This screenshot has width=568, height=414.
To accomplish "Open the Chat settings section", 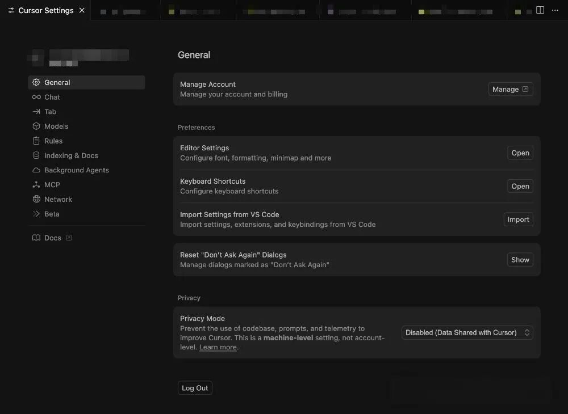I will (86, 97).
